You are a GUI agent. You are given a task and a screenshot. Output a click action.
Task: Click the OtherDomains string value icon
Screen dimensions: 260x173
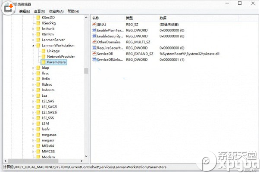[x=94, y=42]
